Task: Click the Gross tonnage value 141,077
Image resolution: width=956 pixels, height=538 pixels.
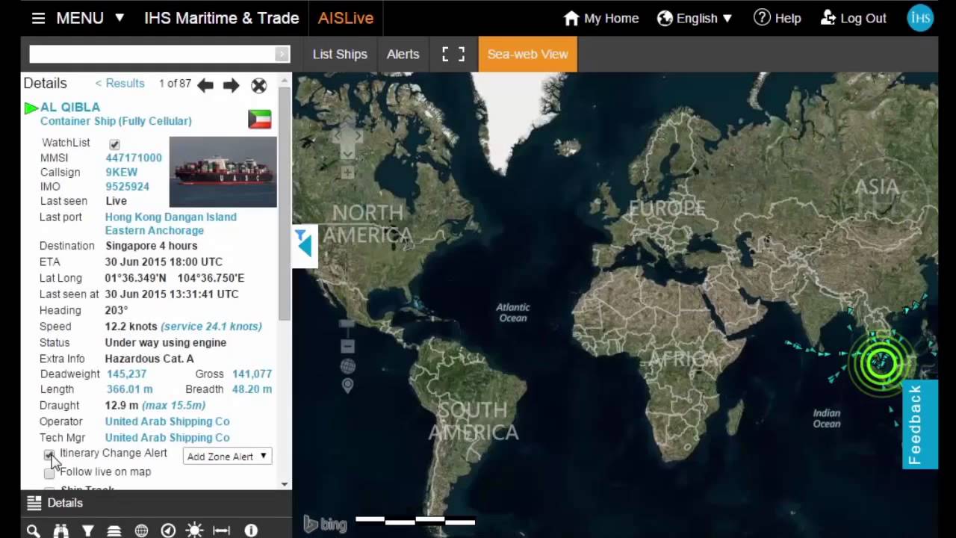Action: click(252, 373)
